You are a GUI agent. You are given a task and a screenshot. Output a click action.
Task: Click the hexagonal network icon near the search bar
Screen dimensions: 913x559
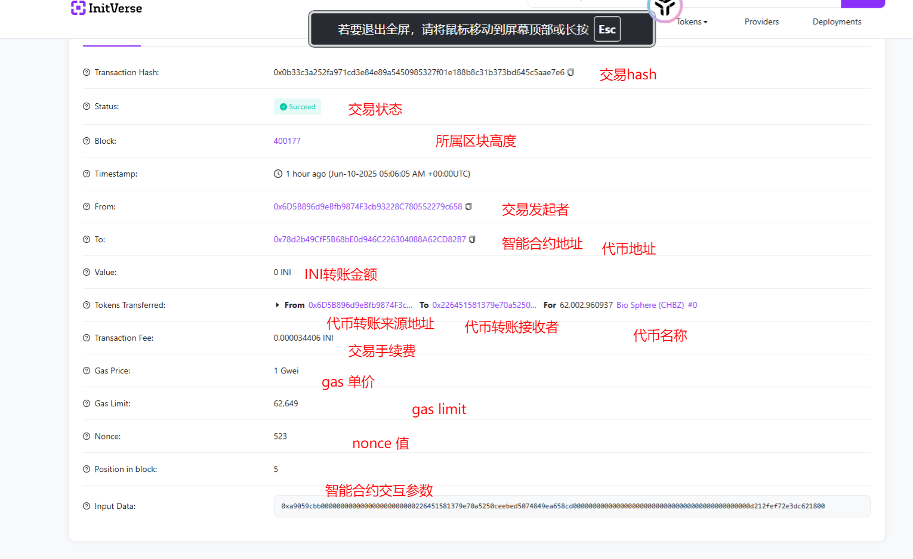(664, 8)
